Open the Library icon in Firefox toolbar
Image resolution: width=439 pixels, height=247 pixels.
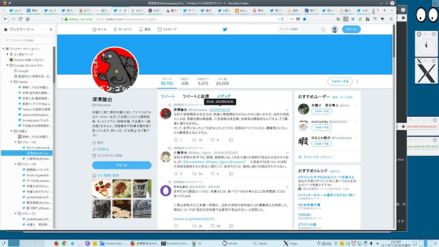click(338, 19)
